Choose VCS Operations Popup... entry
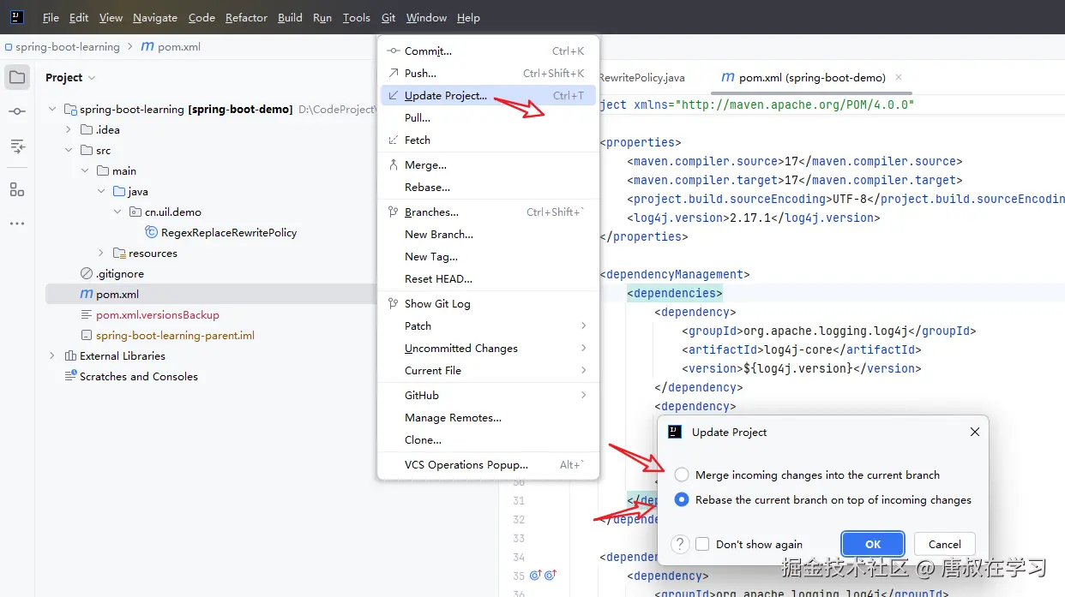1065x597 pixels. 488,465
